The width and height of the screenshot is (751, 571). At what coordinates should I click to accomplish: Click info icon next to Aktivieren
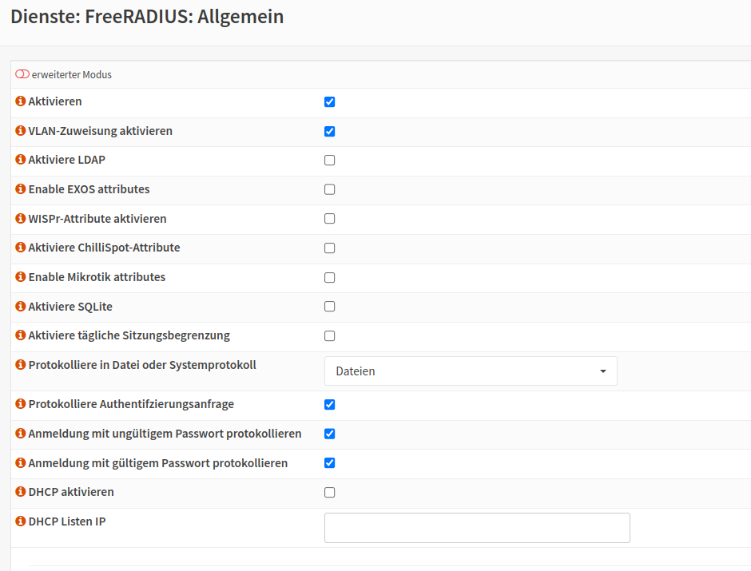21,101
